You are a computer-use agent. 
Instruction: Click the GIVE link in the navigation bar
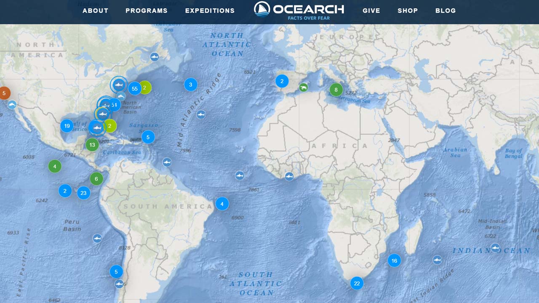(371, 11)
